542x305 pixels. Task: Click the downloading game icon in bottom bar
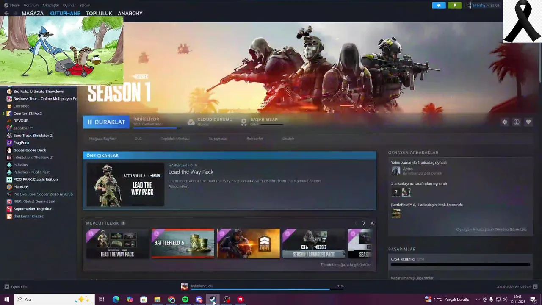tap(185, 287)
